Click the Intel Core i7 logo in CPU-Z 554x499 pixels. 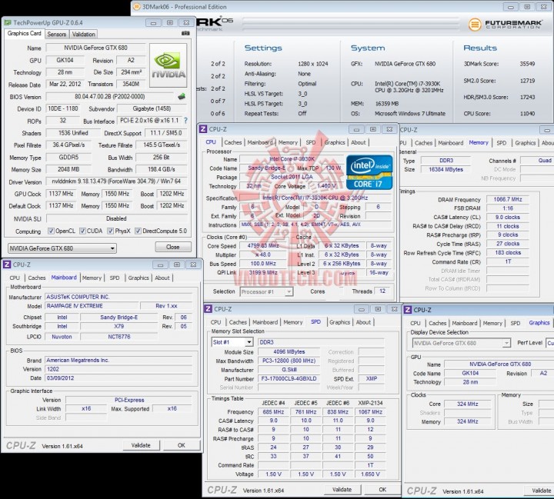(x=369, y=172)
